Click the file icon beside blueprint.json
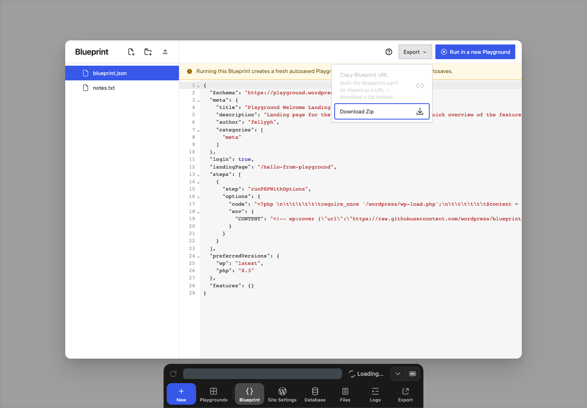Viewport: 587px width, 408px height. 86,73
